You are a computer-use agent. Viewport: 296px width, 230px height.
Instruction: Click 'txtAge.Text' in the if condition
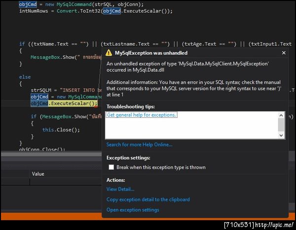pos(200,44)
